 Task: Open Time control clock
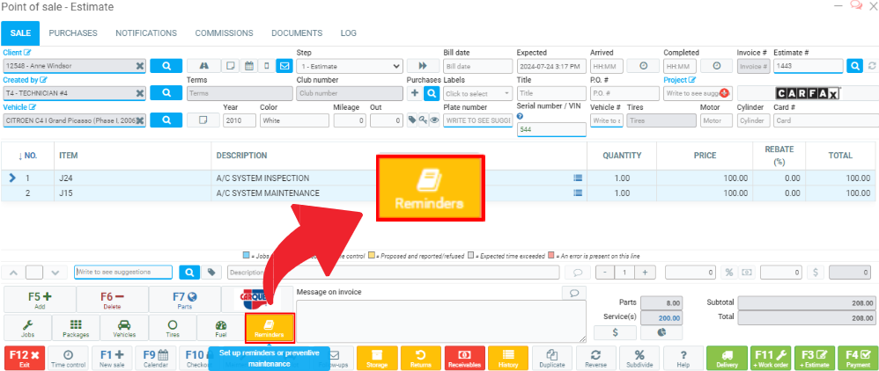[x=68, y=358]
